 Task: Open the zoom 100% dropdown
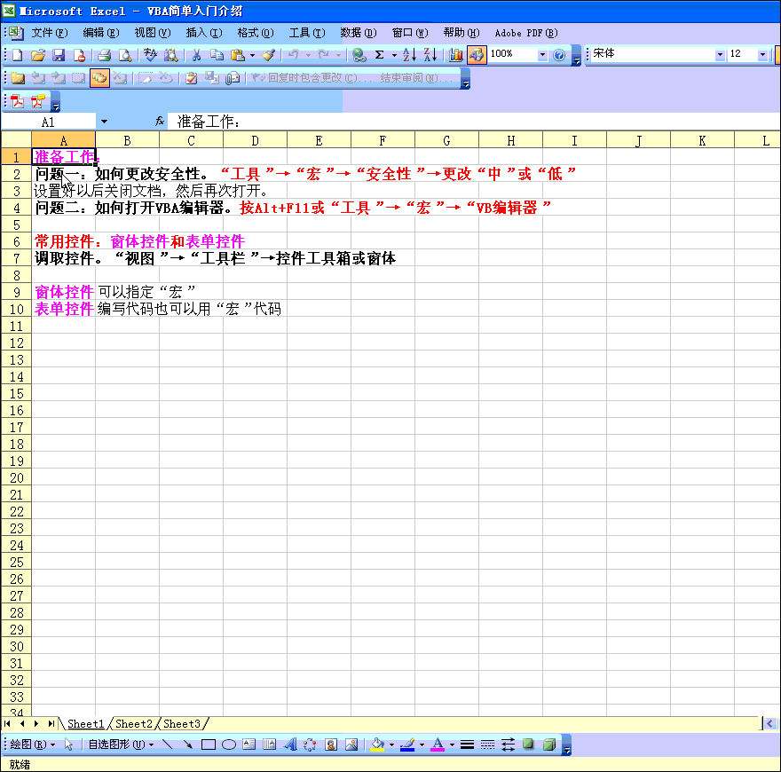542,55
